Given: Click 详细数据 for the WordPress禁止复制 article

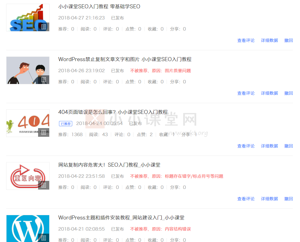Looking at the screenshot, I should click(269, 93).
